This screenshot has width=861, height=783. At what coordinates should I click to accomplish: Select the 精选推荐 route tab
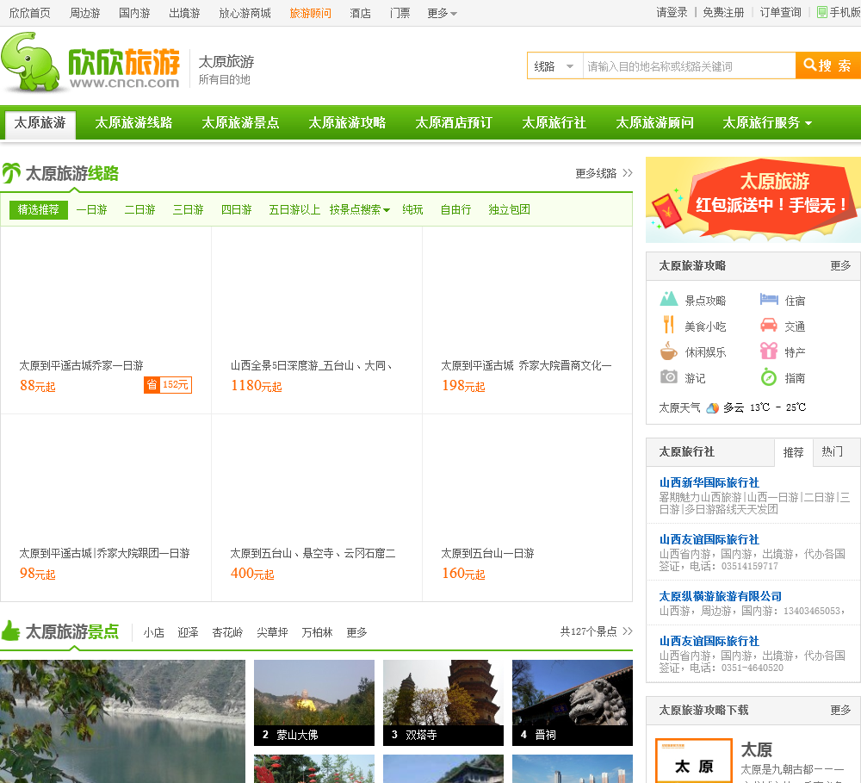(39, 209)
